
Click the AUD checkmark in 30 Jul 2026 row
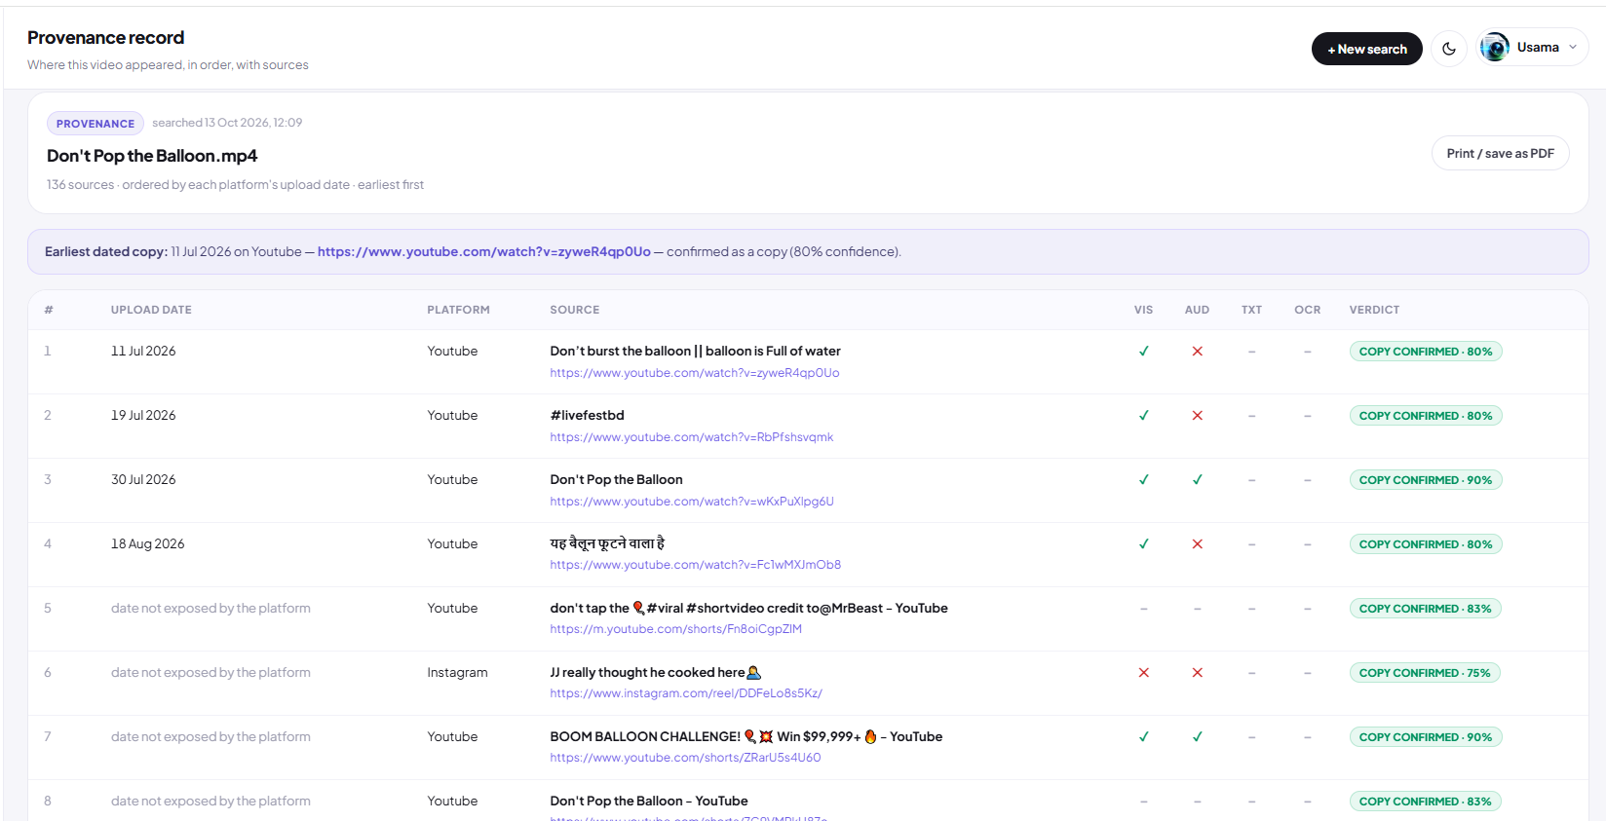(x=1197, y=480)
